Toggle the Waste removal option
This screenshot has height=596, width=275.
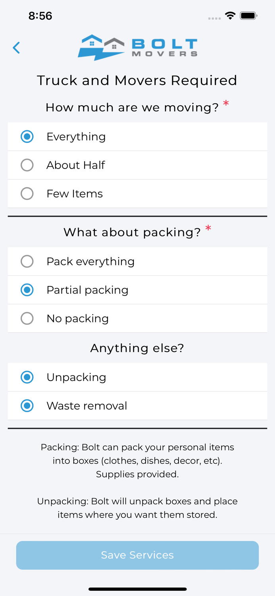[x=27, y=406]
